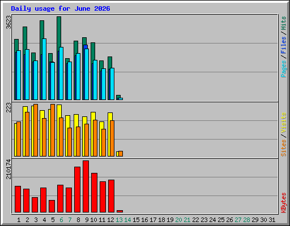Click the day 1 axis label
290x226 pixels.
click(19, 220)
